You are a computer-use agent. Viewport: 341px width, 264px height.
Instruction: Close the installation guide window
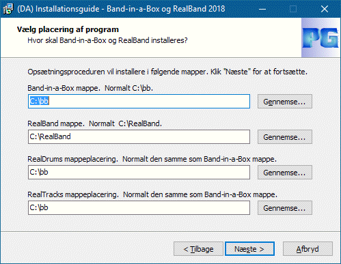click(325, 9)
